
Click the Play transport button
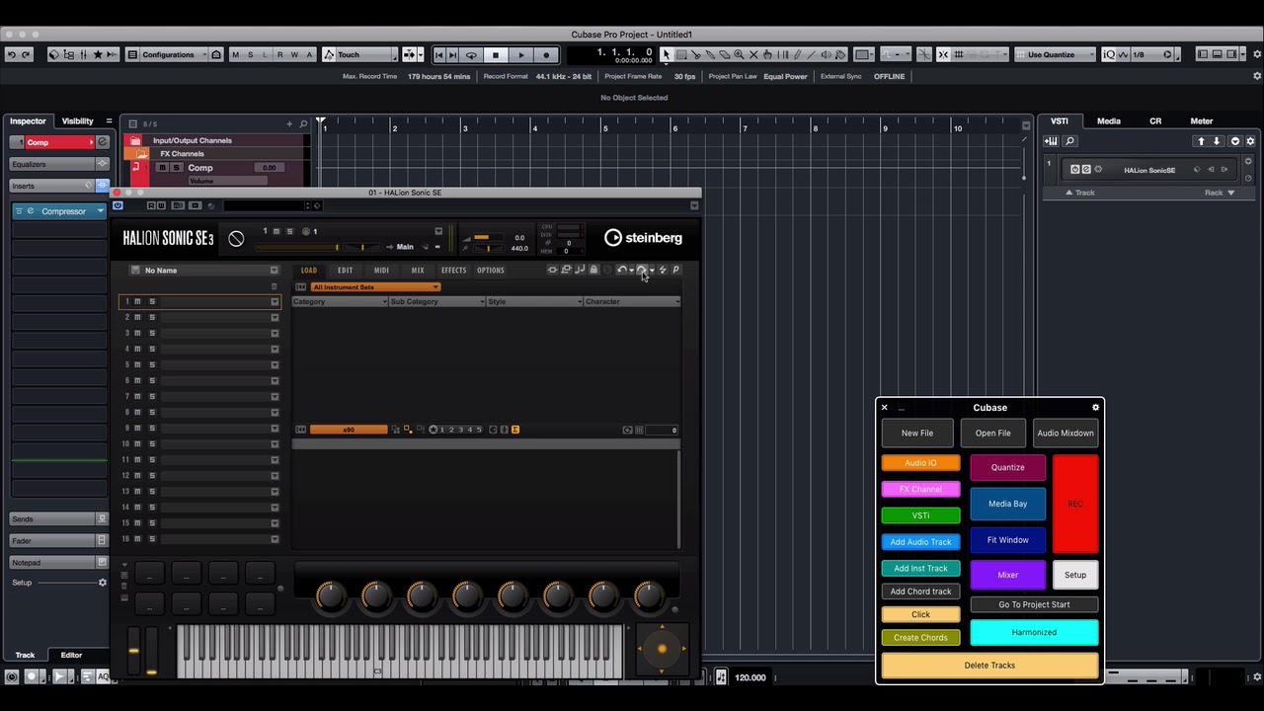(521, 55)
